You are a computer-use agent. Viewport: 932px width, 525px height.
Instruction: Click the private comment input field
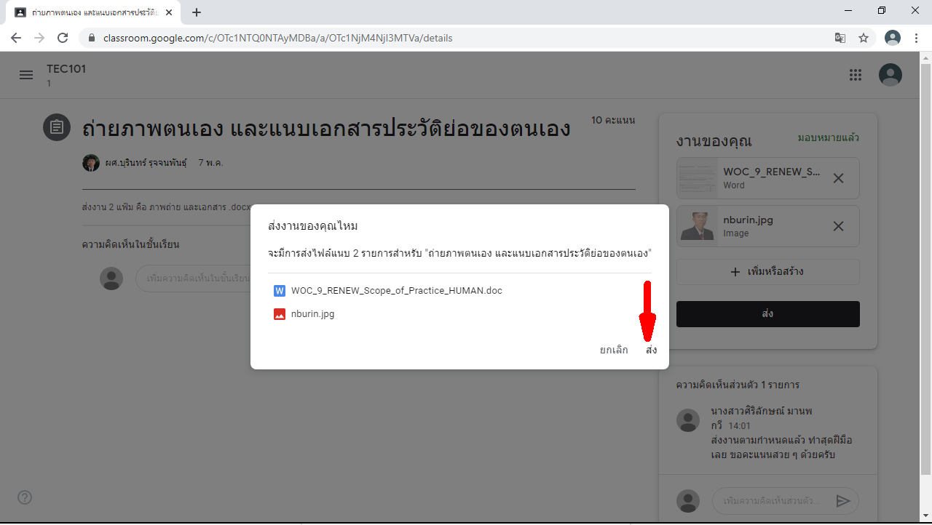(772, 501)
